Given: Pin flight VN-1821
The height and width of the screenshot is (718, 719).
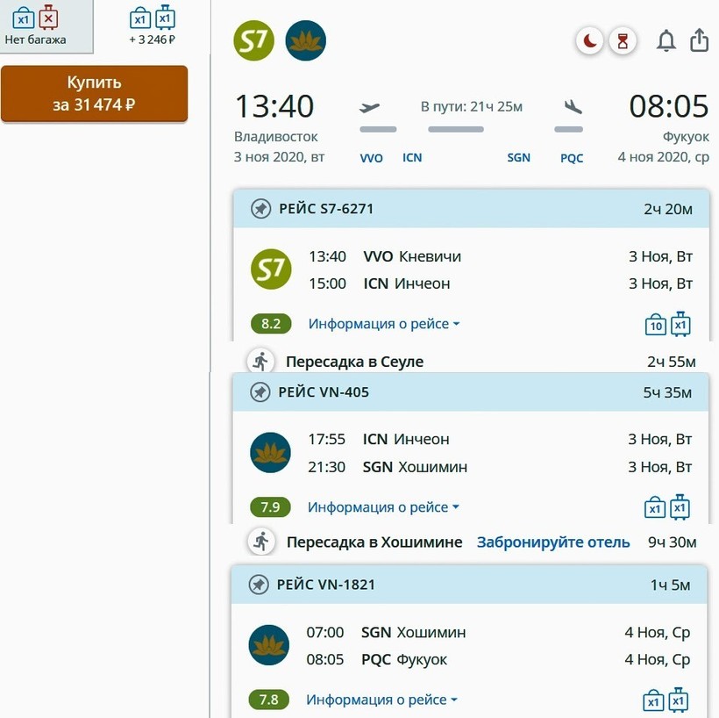Looking at the screenshot, I should (259, 585).
